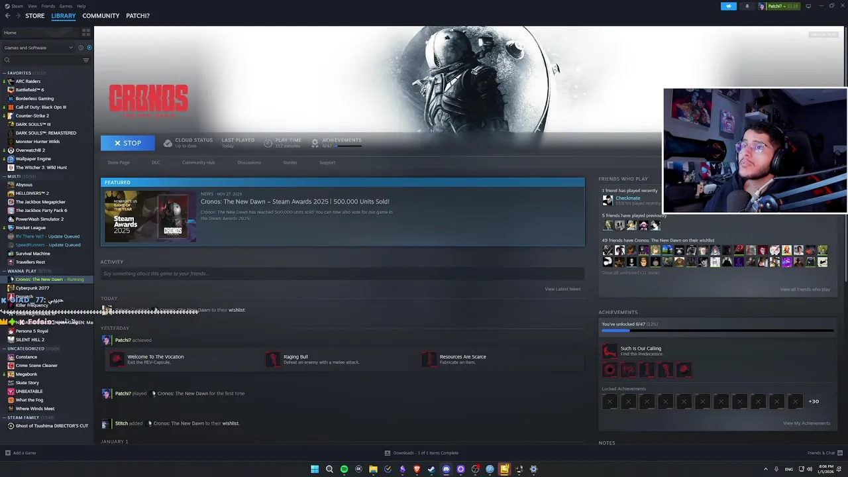The image size is (848, 477).
Task: Click Add a Game plus icon
Action: (8, 453)
